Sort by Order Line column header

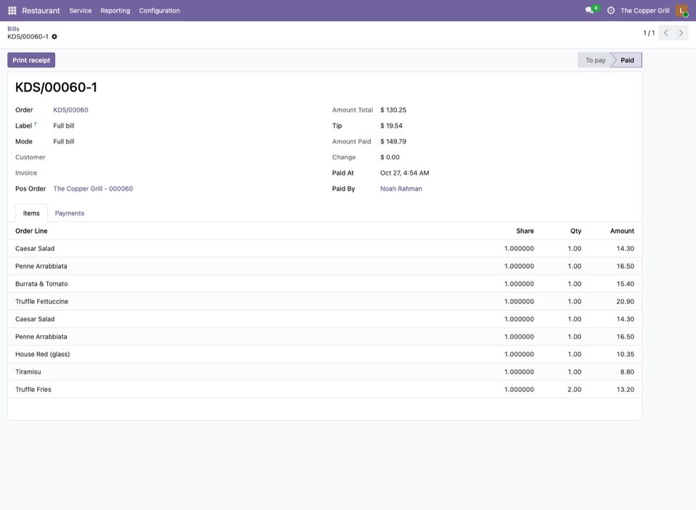tap(31, 231)
